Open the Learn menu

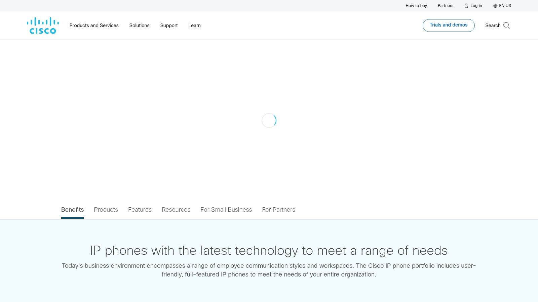[194, 26]
